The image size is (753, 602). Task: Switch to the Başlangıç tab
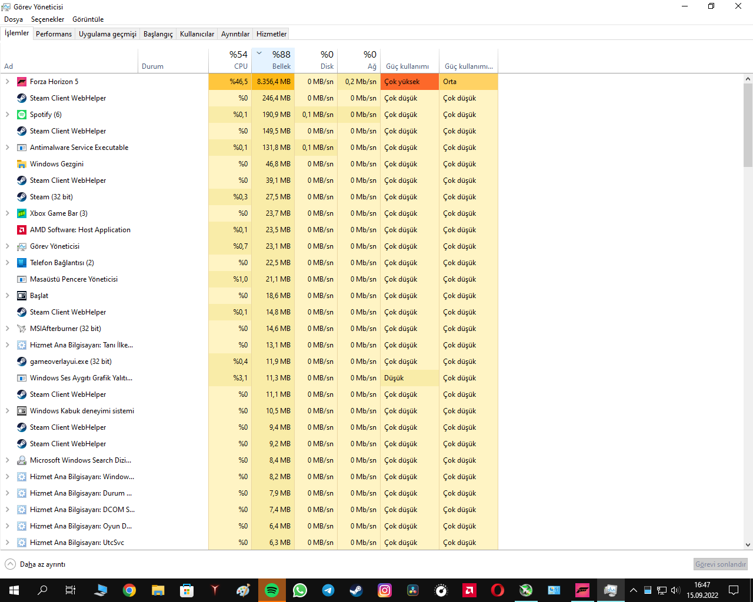tap(158, 34)
